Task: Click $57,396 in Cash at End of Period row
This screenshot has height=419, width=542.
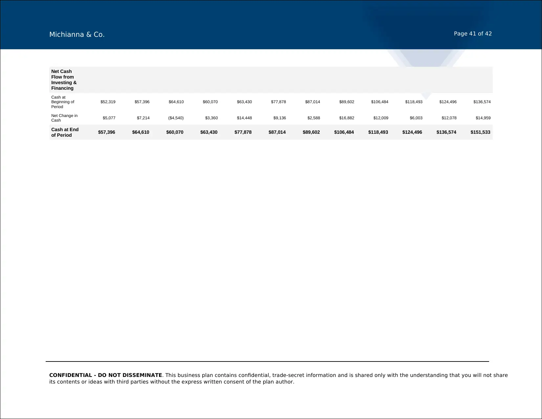Action: [106, 132]
